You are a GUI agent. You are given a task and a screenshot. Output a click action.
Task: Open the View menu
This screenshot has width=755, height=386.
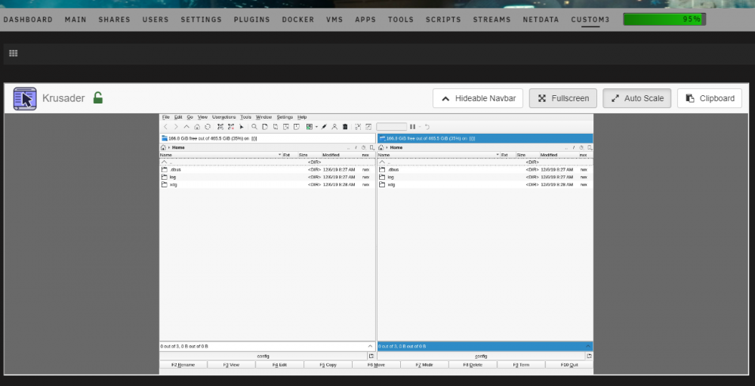pos(202,117)
